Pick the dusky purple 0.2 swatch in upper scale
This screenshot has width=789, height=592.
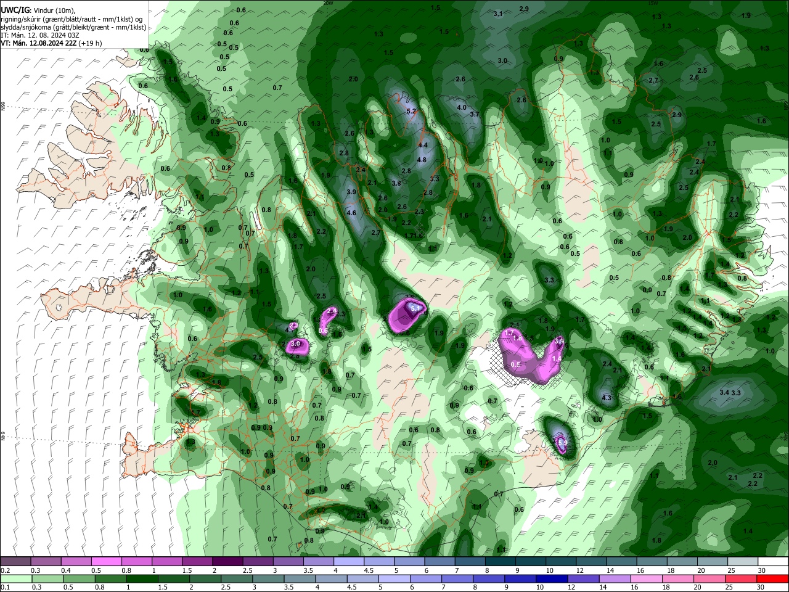click(x=15, y=562)
